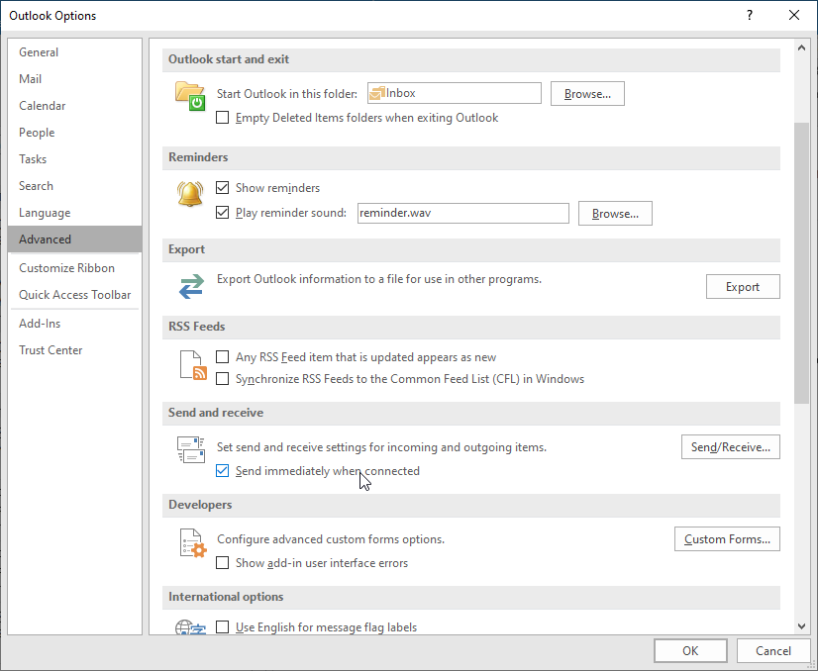
Task: Switch to Mail options
Action: click(x=74, y=79)
